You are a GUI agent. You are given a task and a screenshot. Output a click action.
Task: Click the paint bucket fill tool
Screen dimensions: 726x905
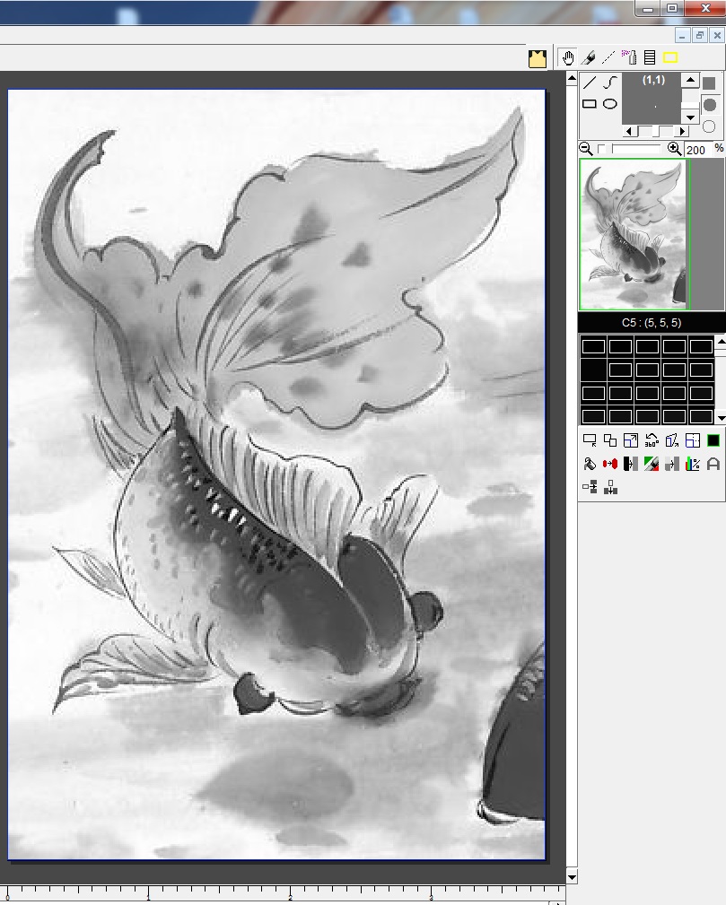pyautogui.click(x=590, y=464)
